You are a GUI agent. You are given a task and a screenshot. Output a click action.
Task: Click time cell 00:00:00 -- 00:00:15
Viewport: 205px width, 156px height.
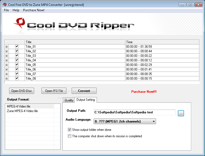point(162,79)
